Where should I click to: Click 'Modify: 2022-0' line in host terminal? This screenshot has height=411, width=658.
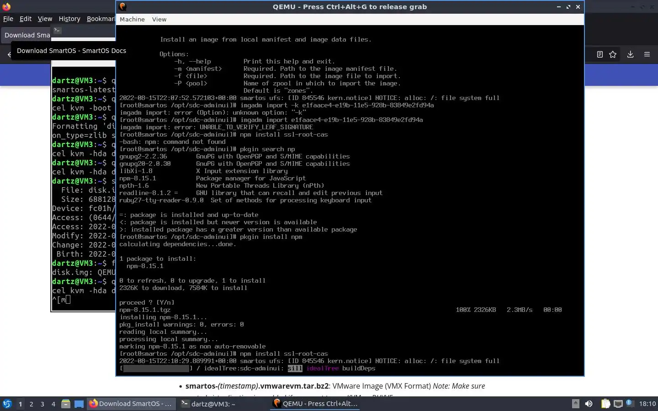(x=84, y=236)
